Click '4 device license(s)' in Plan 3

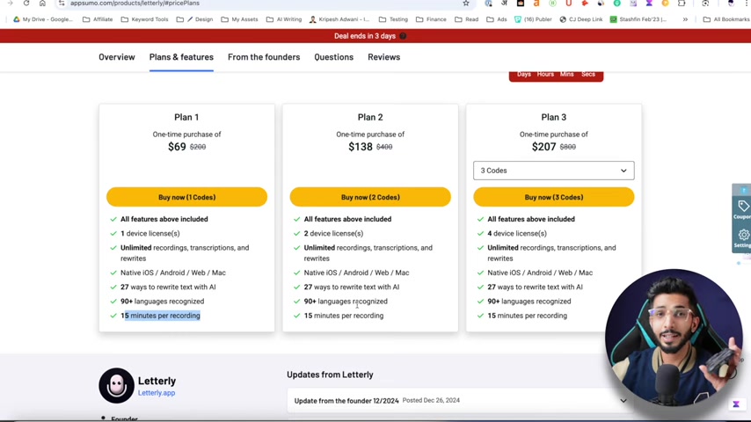click(x=517, y=233)
